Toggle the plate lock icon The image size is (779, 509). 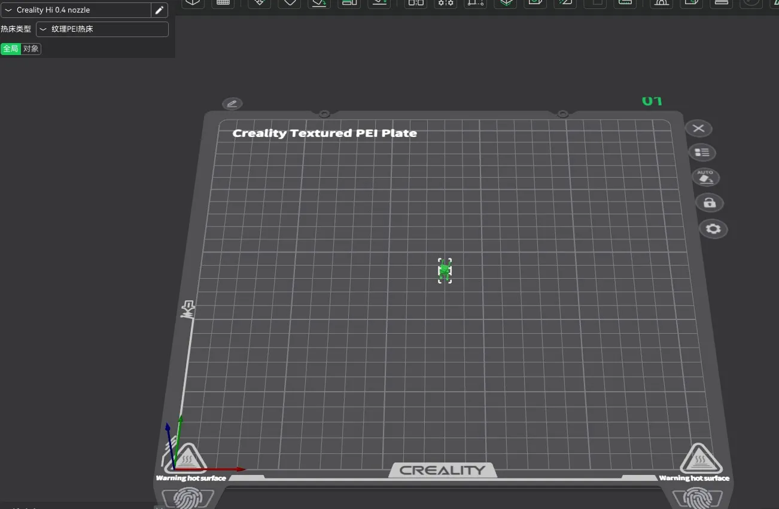(x=710, y=203)
